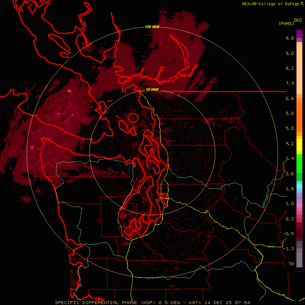Select the 5.8 value on color scale
Viewport: 305px width, 305px height.
pyautogui.click(x=290, y=114)
